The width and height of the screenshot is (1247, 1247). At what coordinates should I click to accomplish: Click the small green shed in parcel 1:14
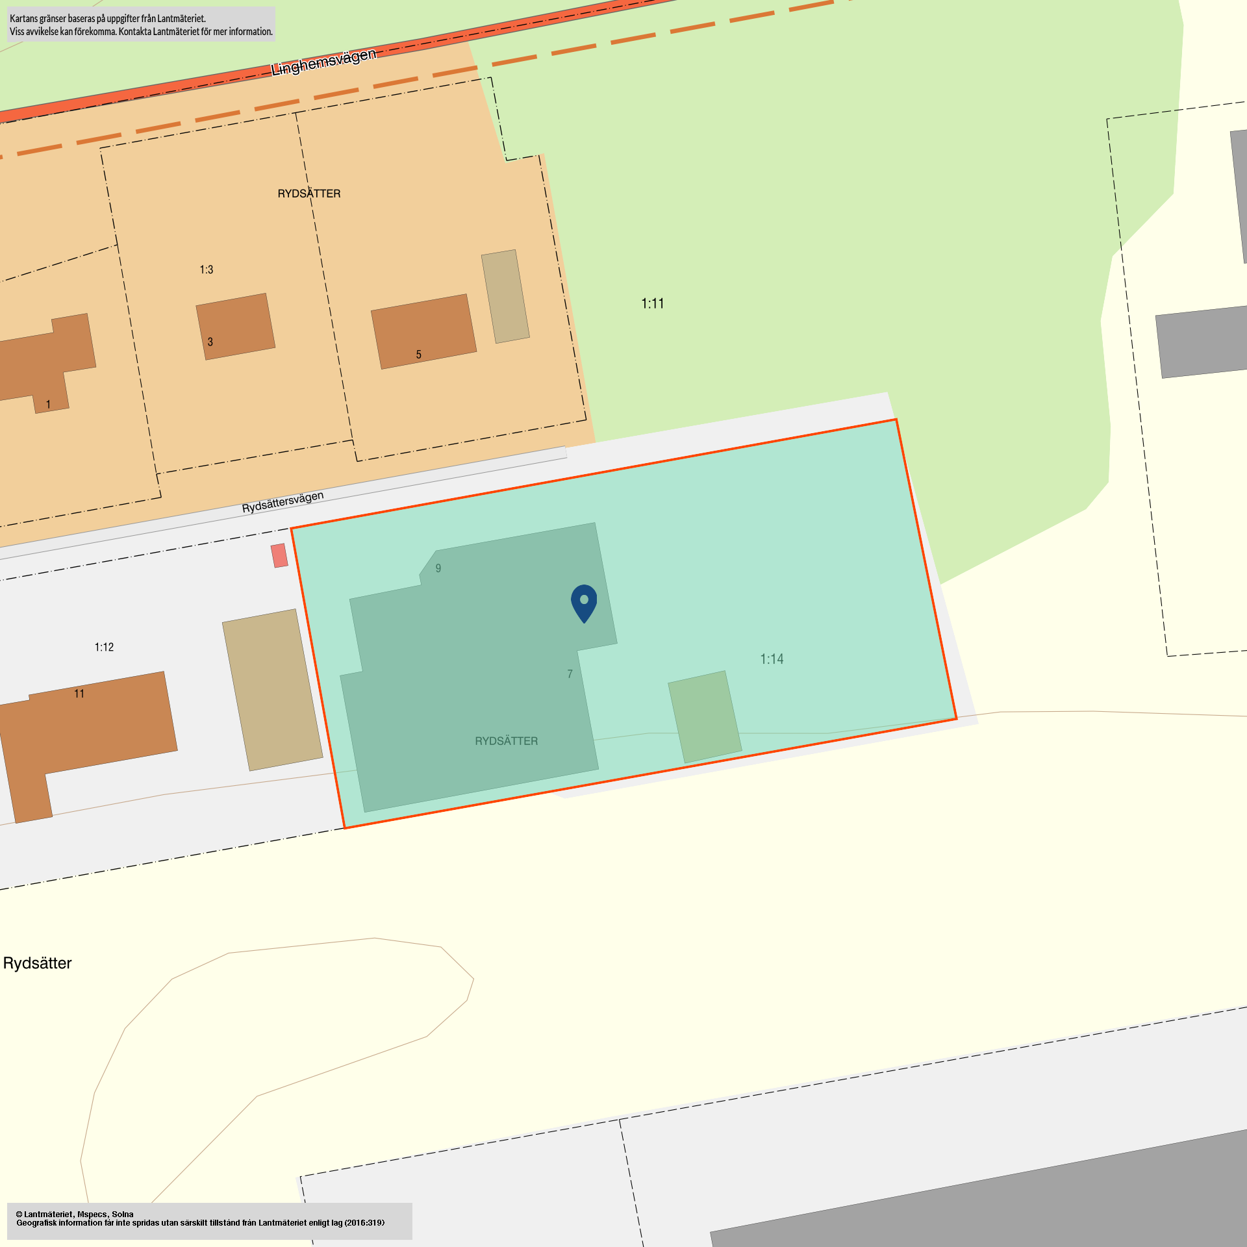[x=705, y=717]
